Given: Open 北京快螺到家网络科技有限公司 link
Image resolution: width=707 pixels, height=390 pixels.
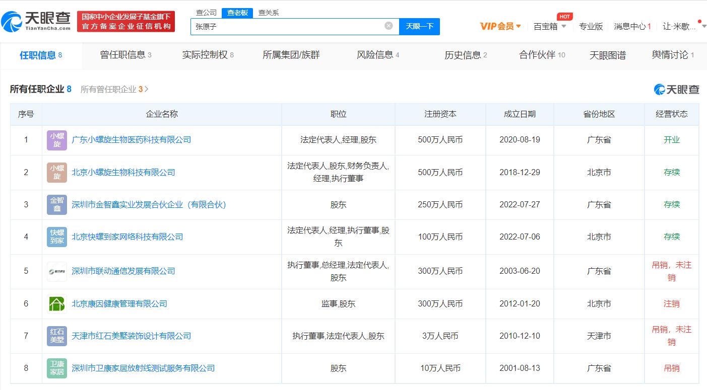Looking at the screenshot, I should (127, 237).
